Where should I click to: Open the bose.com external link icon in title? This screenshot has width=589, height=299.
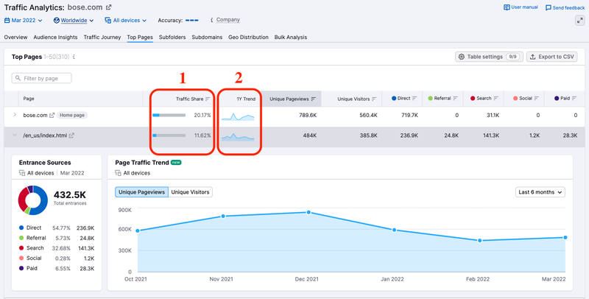click(x=108, y=7)
